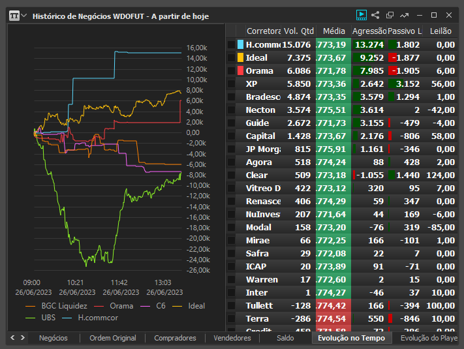
Task: Select the Inter broker row name
Action: click(x=256, y=292)
